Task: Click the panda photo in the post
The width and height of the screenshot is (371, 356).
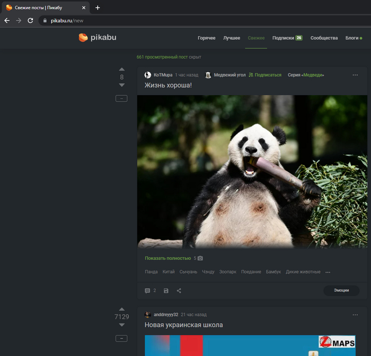Action: [x=252, y=172]
